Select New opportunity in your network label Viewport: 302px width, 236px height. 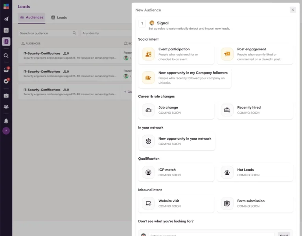tap(185, 138)
